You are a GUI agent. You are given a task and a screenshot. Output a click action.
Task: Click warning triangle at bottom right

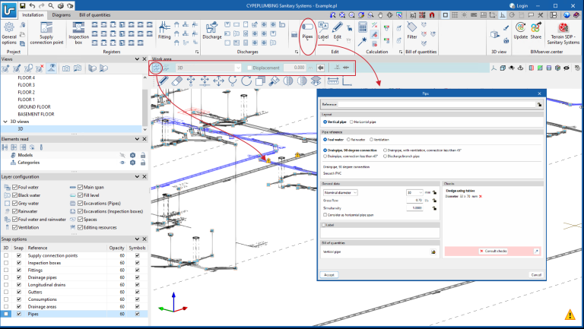[x=570, y=315]
